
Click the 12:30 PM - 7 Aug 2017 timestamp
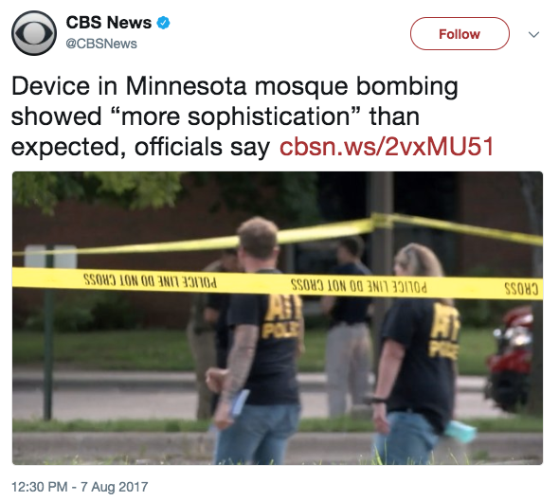(80, 487)
